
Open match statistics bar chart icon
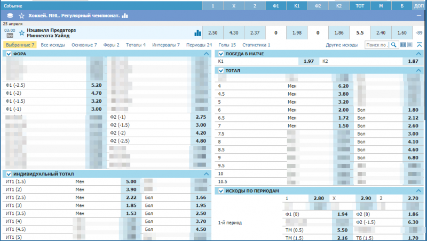[198, 33]
